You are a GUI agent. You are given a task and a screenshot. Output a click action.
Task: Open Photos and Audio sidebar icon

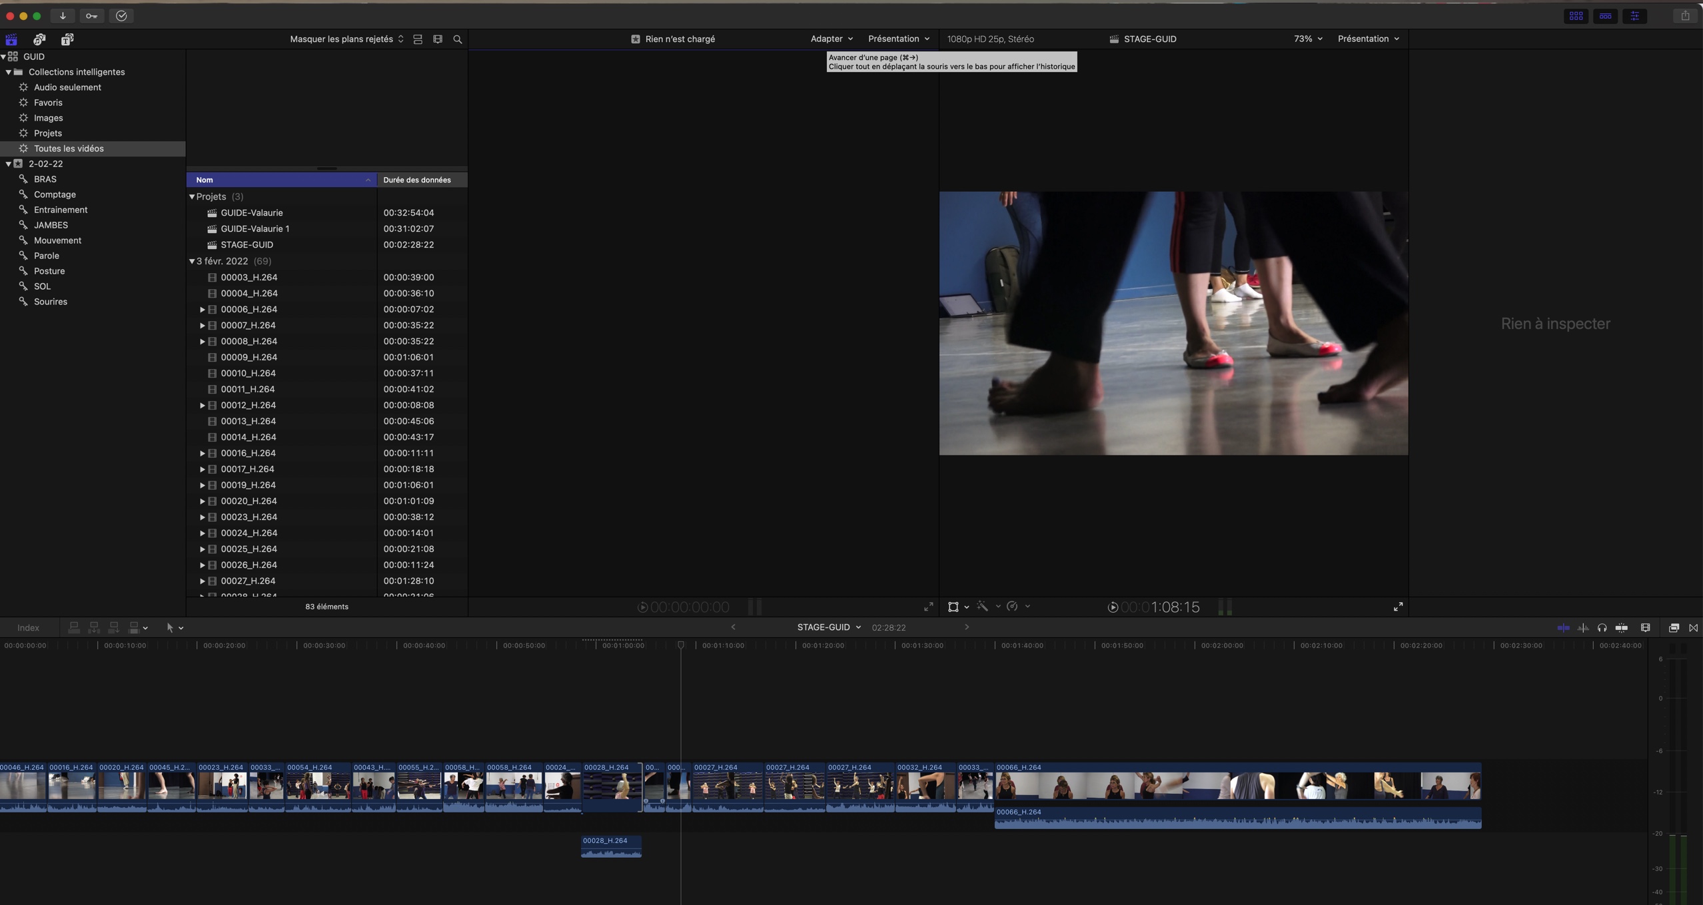[39, 39]
